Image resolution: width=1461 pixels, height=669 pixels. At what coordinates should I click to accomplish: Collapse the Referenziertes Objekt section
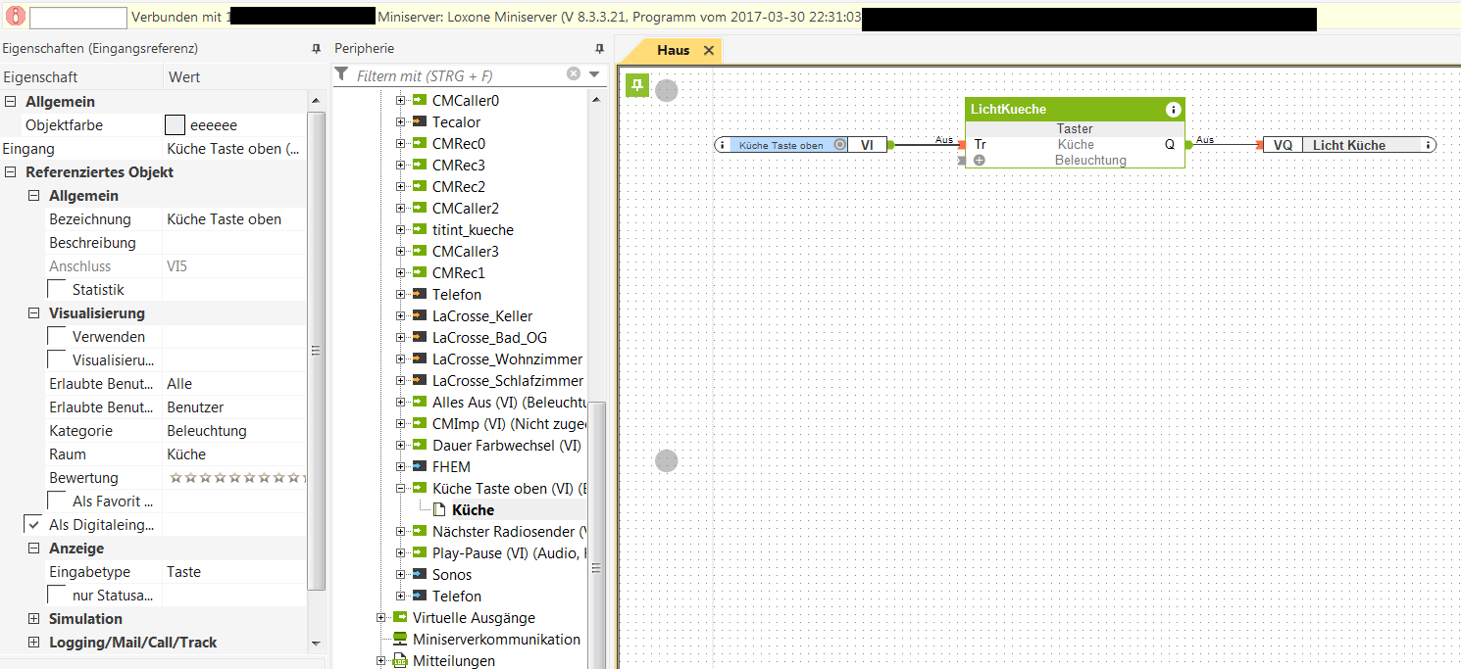(x=11, y=172)
